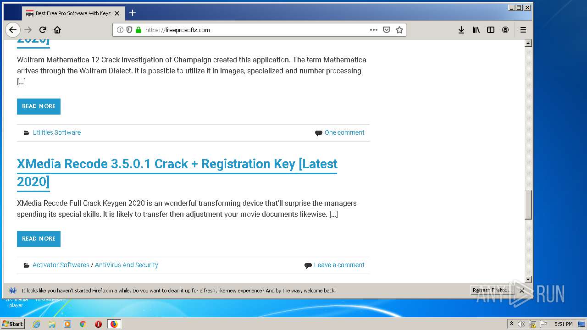This screenshot has width=587, height=330.
Task: Reload the current page
Action: coord(43,30)
